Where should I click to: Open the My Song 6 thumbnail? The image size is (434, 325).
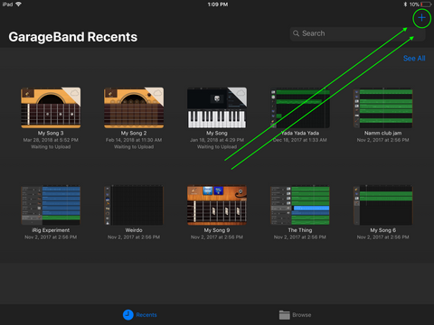tap(382, 205)
